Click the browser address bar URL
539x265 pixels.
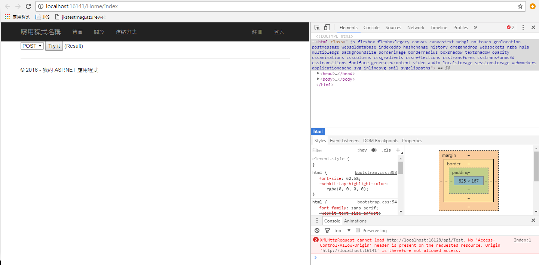pos(82,6)
